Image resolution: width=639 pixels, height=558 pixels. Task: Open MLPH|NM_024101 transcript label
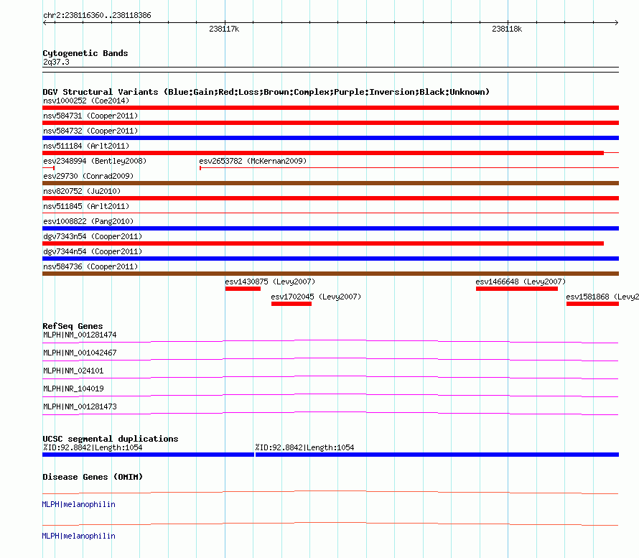click(x=73, y=371)
